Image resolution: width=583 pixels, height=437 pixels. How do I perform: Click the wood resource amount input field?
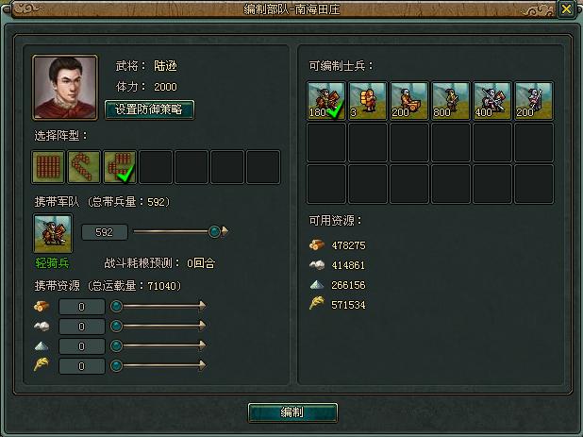click(x=82, y=307)
